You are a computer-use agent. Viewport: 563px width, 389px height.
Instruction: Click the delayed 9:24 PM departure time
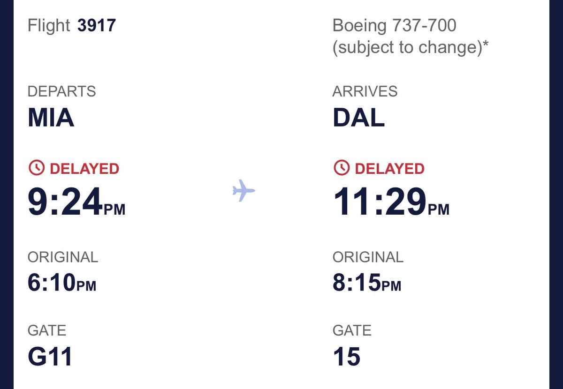pyautogui.click(x=76, y=202)
